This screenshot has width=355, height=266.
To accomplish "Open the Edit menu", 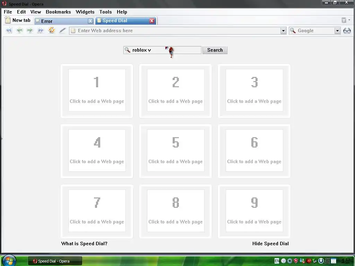I will (21, 12).
